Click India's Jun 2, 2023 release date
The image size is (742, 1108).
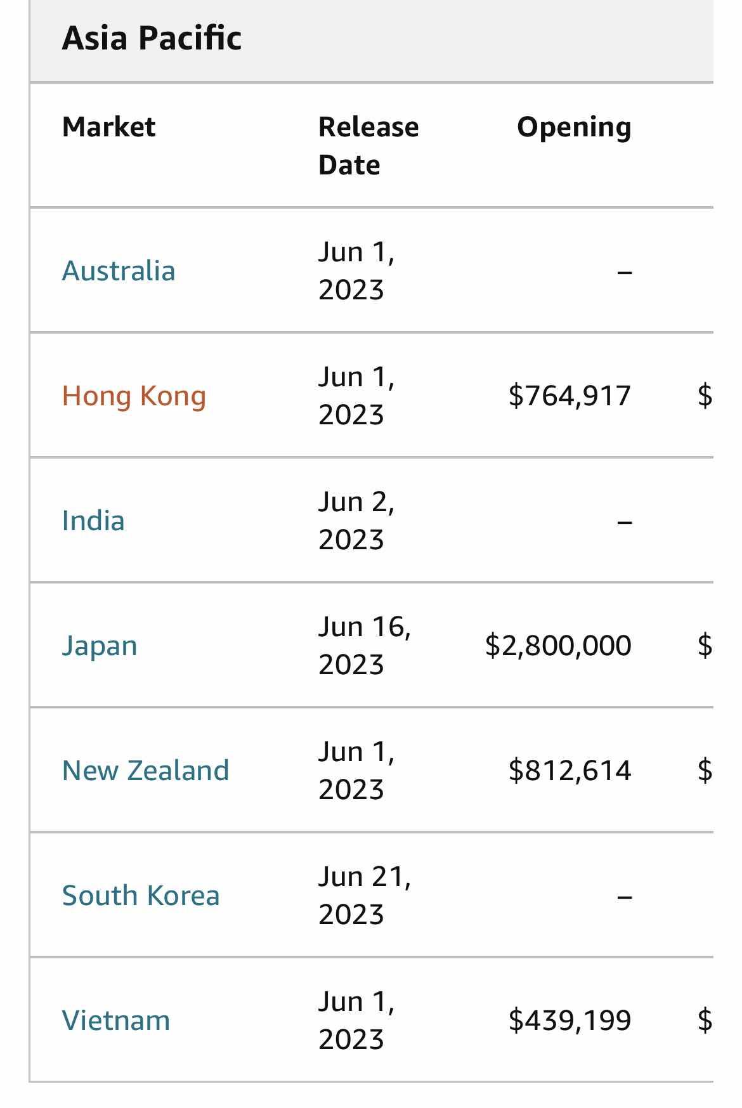pos(356,521)
